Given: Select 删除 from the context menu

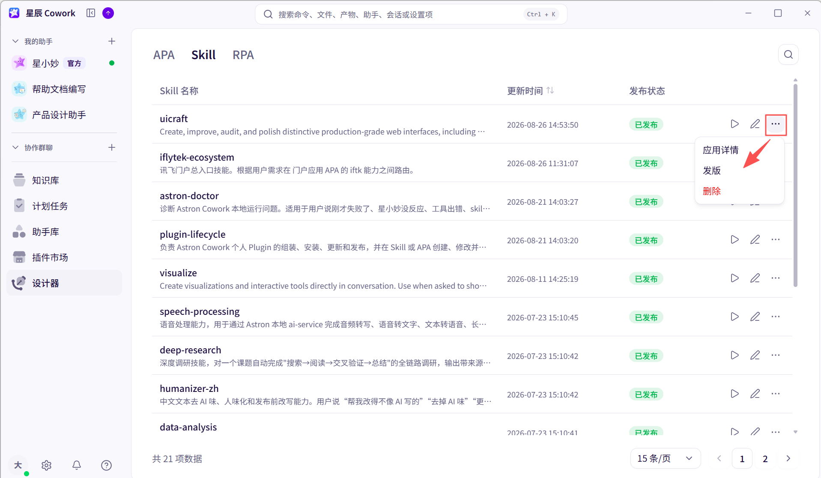Looking at the screenshot, I should click(x=712, y=191).
